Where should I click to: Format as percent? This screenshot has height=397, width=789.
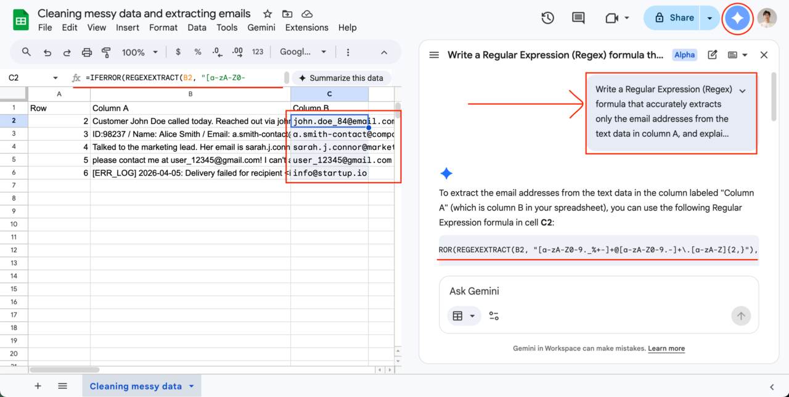pyautogui.click(x=198, y=52)
